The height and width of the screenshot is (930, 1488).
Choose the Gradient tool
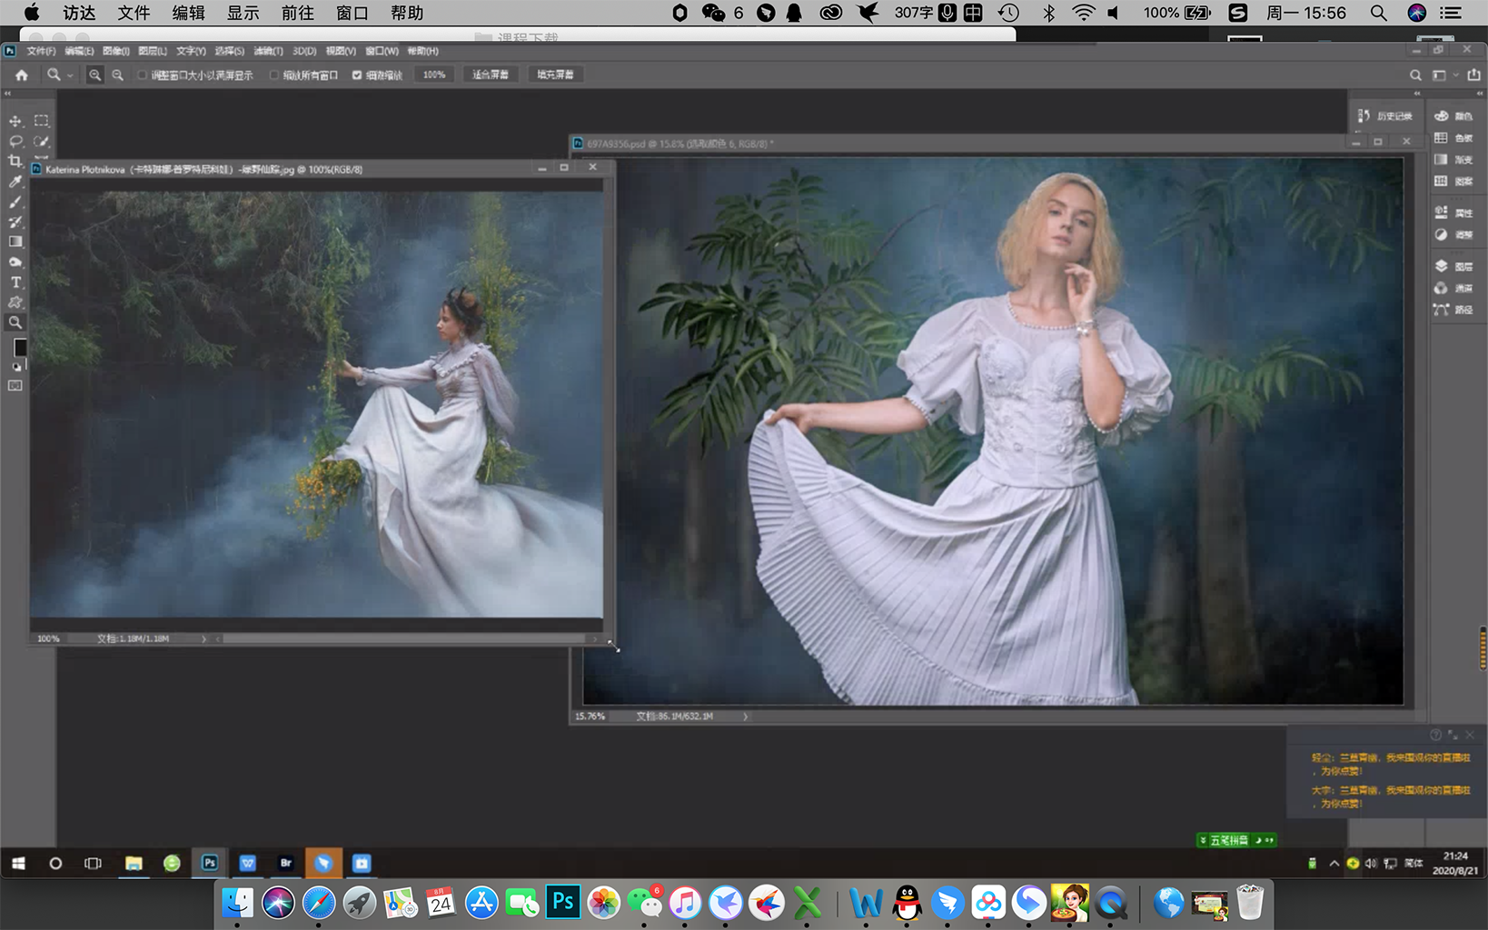[15, 242]
